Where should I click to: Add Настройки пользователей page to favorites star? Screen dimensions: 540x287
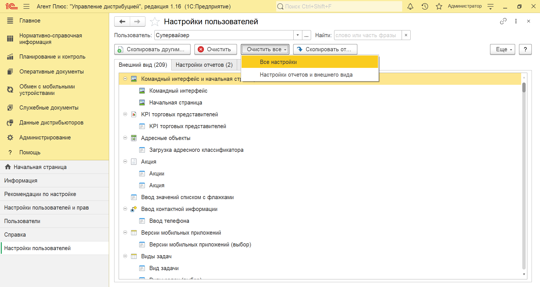pos(155,21)
